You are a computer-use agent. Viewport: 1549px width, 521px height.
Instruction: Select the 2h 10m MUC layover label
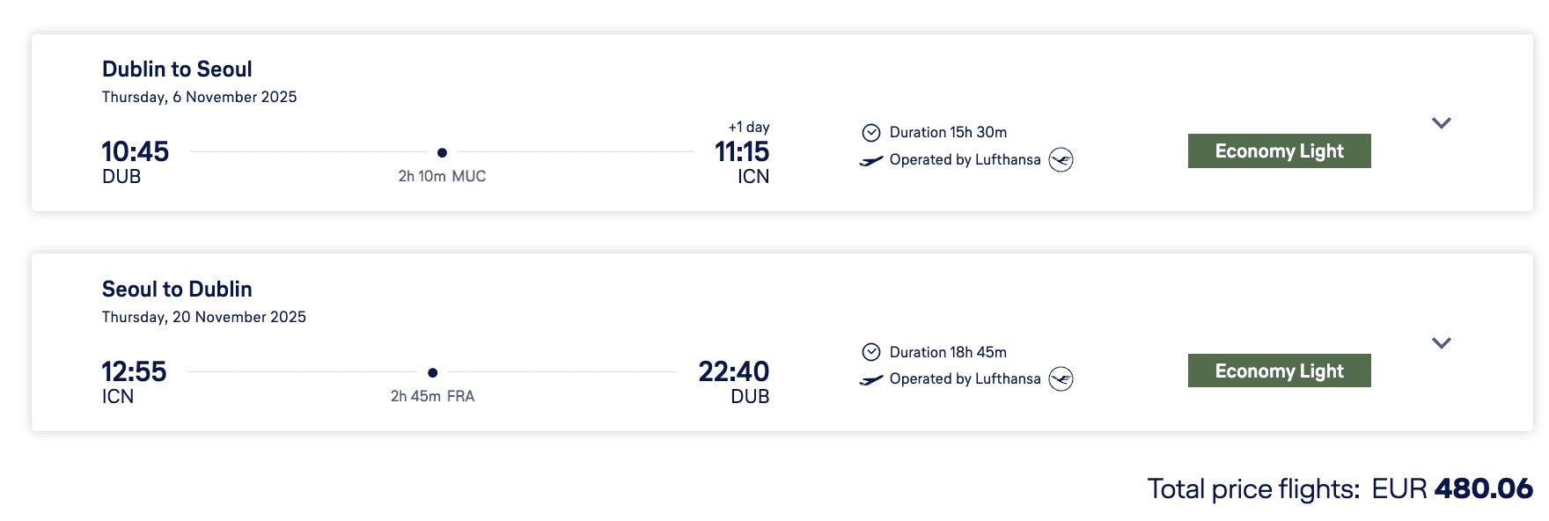pos(442,176)
